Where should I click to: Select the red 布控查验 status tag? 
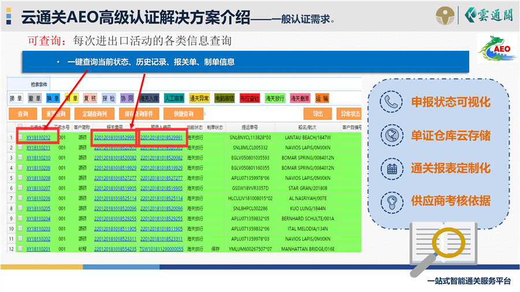coord(250,98)
